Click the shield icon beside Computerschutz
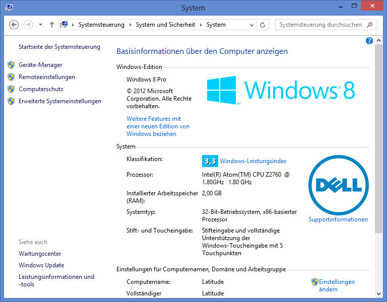Image resolution: width=387 pixels, height=302 pixels. [x=11, y=89]
